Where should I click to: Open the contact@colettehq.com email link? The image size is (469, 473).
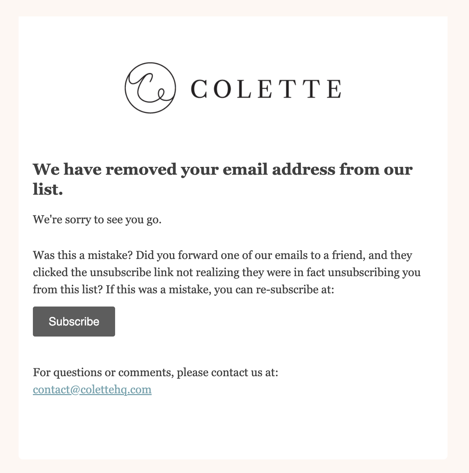[x=92, y=389]
